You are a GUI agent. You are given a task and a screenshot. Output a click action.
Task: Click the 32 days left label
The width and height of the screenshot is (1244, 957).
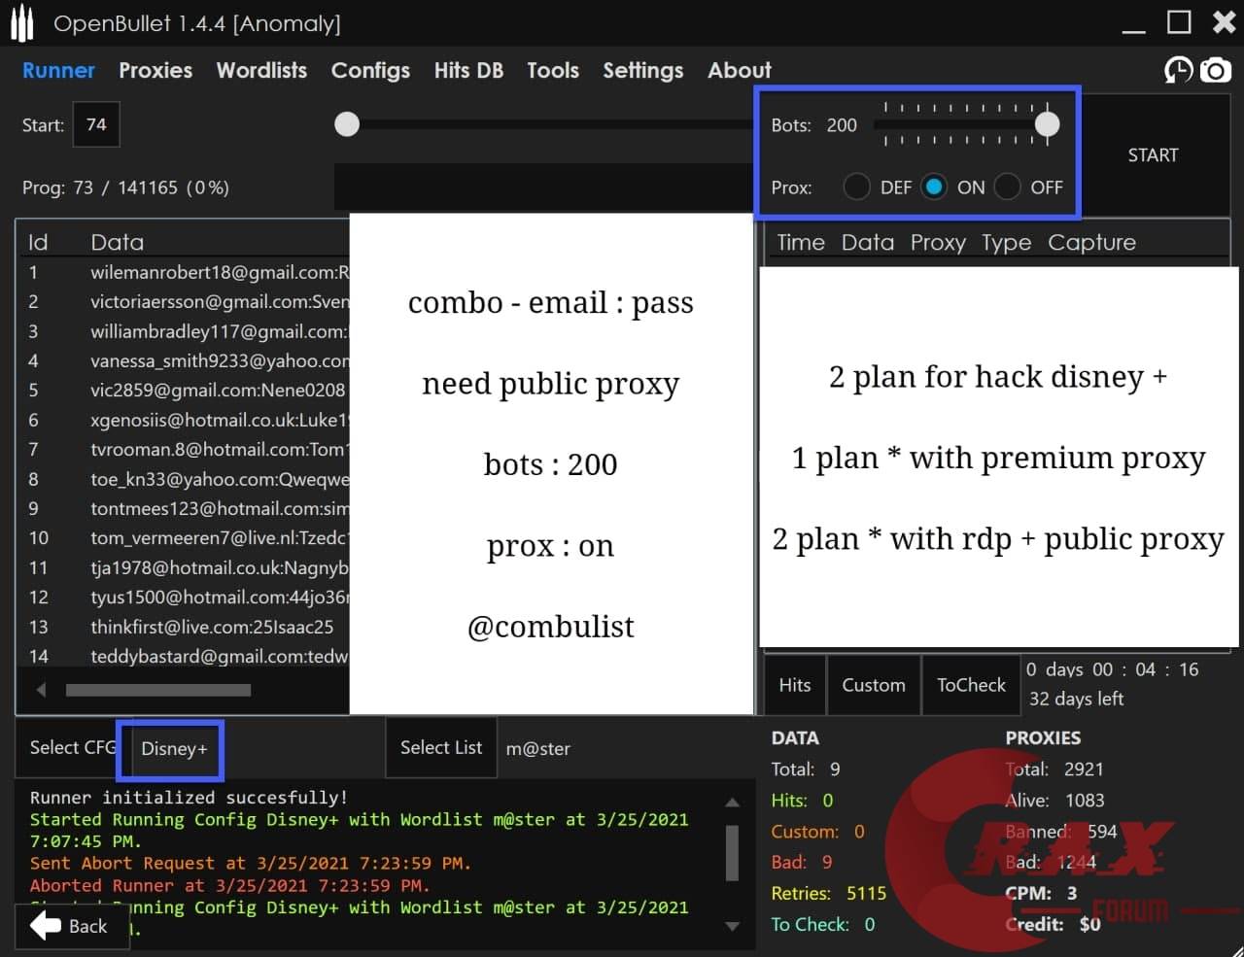pos(1076,699)
